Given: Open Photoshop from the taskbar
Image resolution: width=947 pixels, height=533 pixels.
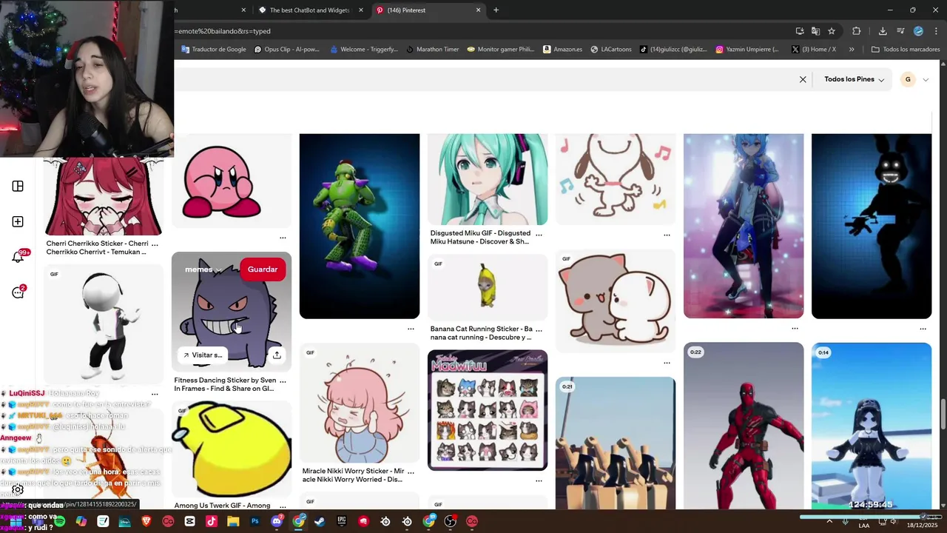Looking at the screenshot, I should click(x=255, y=521).
